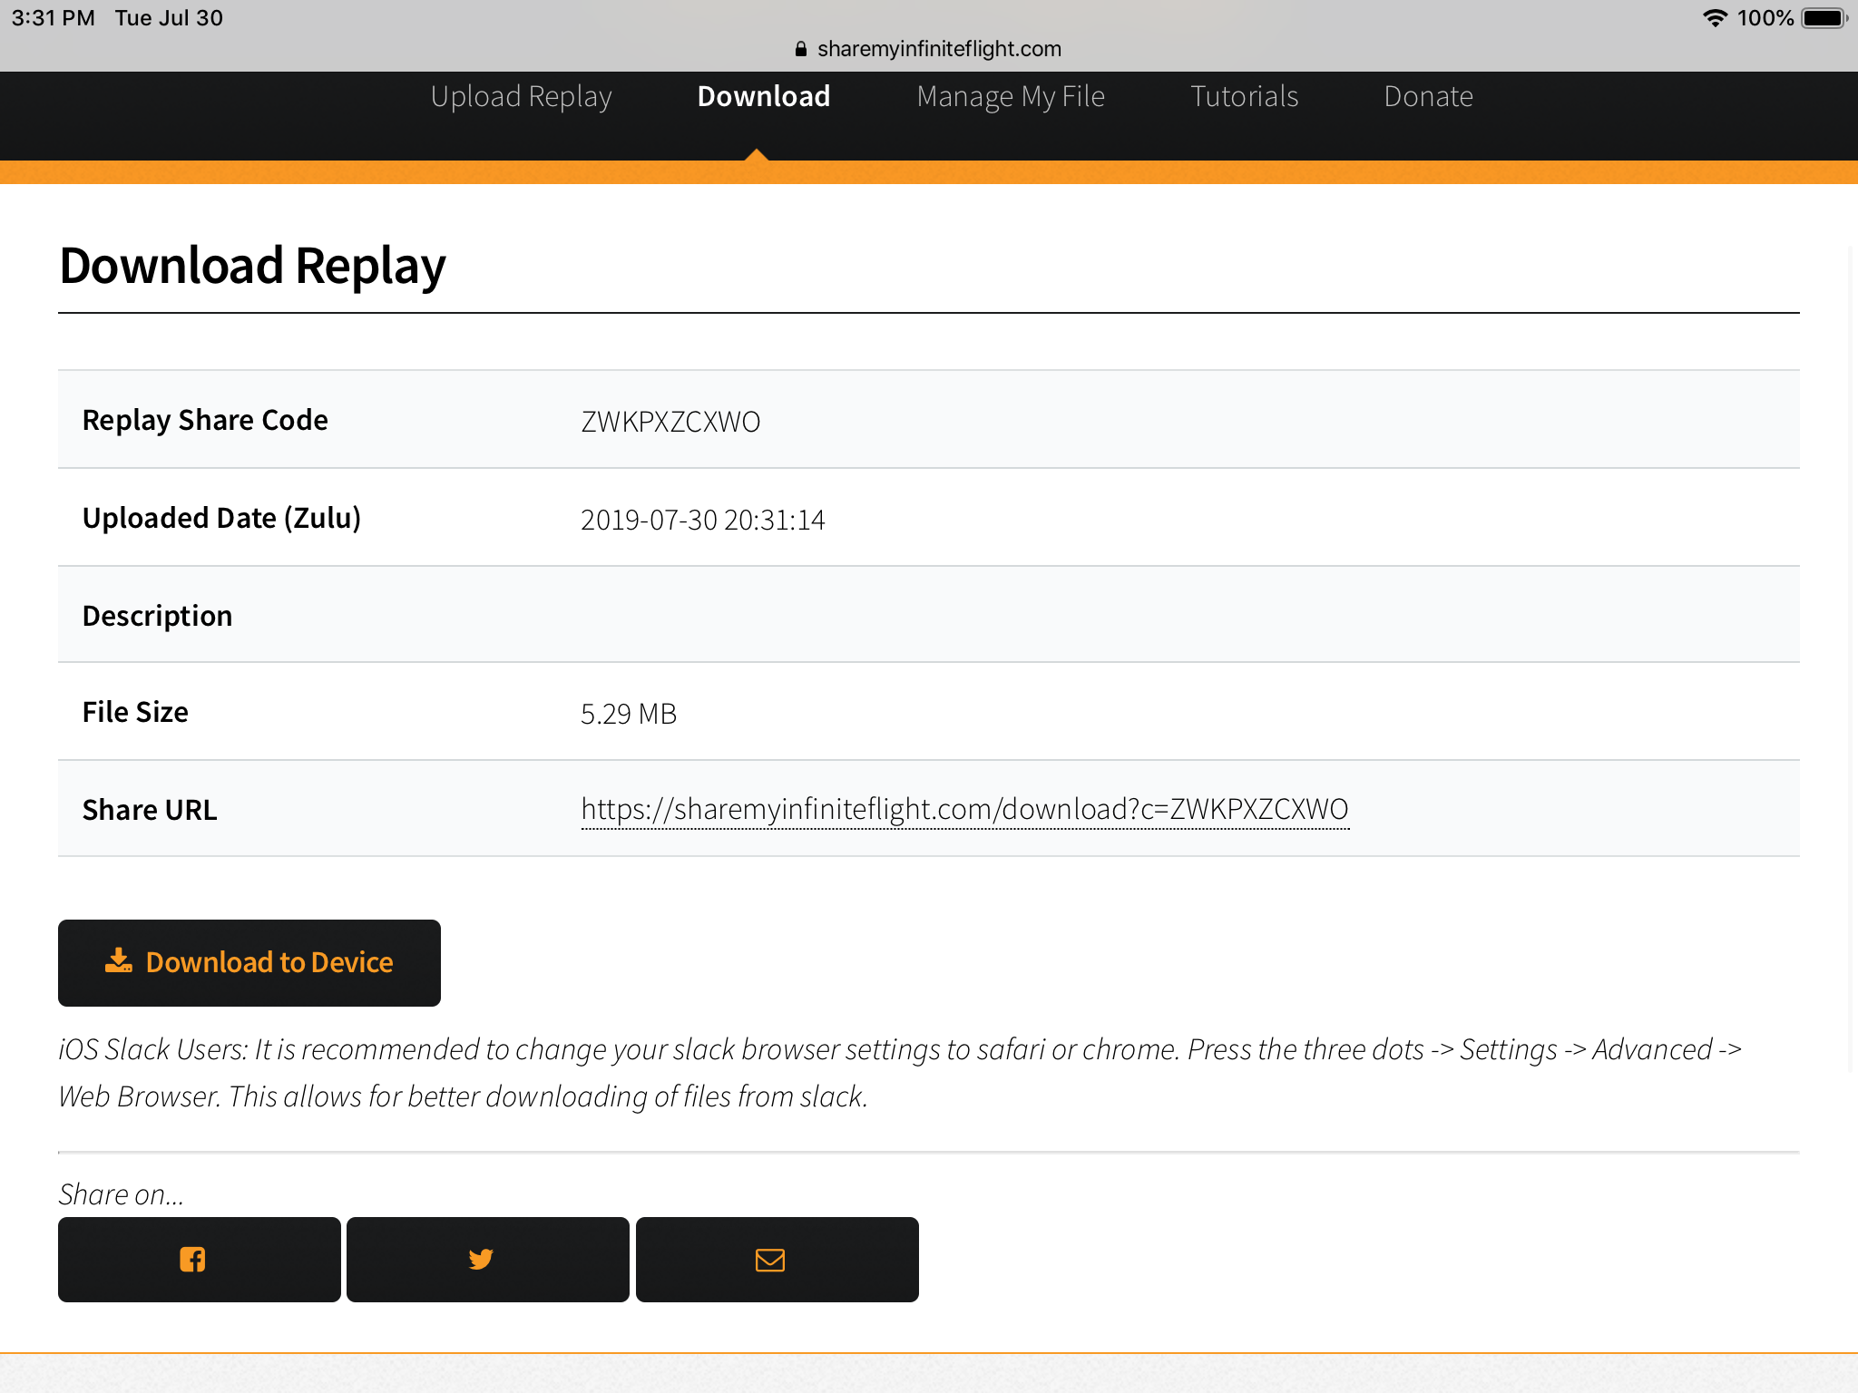The height and width of the screenshot is (1393, 1858).
Task: Tap the 5.29 MB file size value
Action: [628, 714]
